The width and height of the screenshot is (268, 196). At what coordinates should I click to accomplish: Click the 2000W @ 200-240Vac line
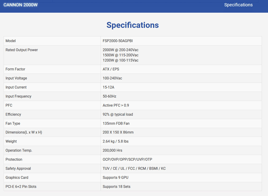(x=120, y=50)
